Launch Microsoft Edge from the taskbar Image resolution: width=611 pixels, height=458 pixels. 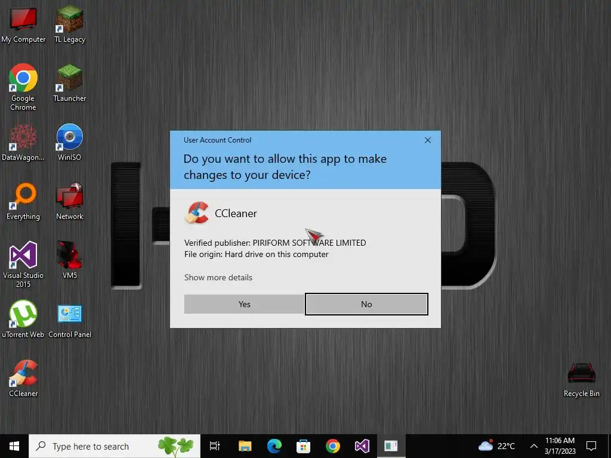pyautogui.click(x=274, y=446)
